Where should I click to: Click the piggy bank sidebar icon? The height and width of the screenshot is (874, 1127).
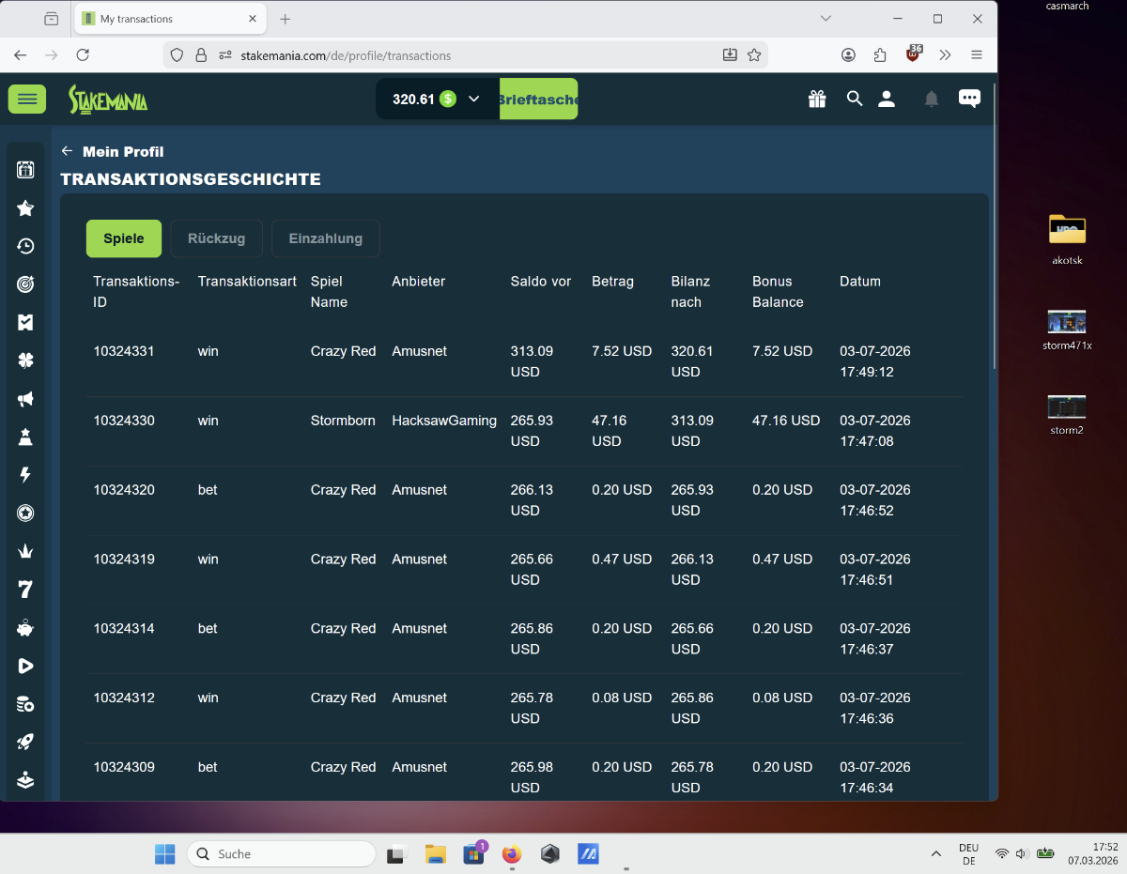(25, 628)
